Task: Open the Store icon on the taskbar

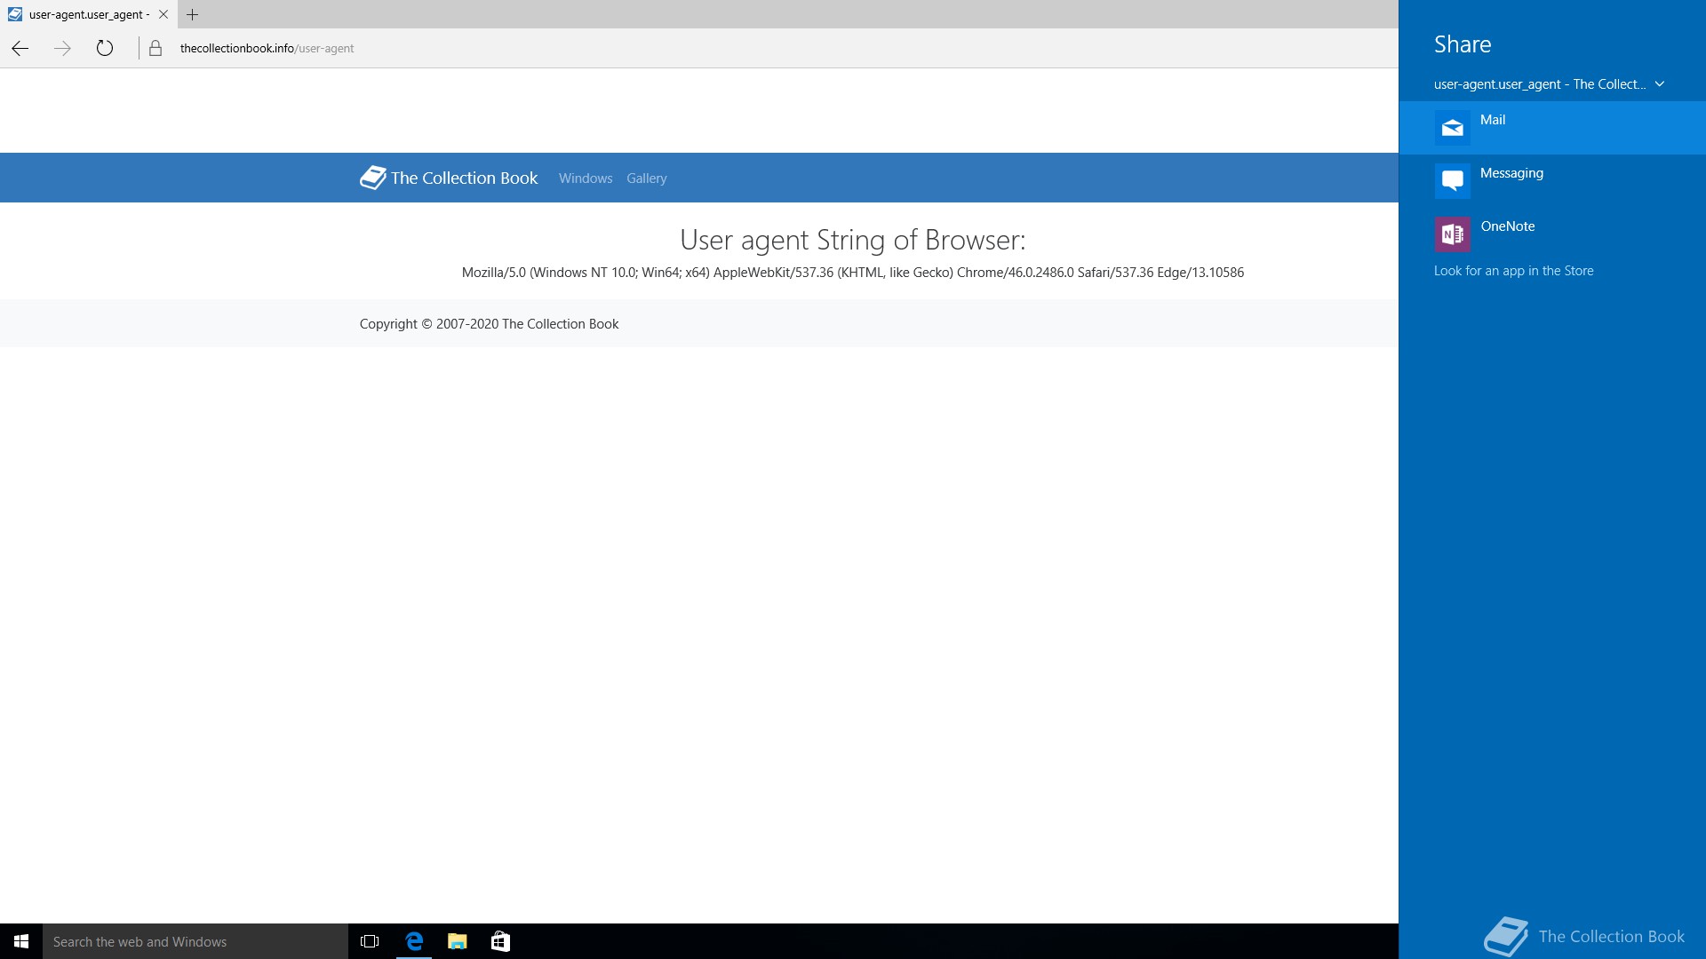Action: point(500,941)
